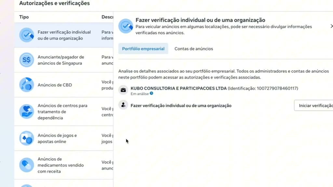Switch to Portfólio empresarial tab
333x187 pixels.
coord(143,49)
